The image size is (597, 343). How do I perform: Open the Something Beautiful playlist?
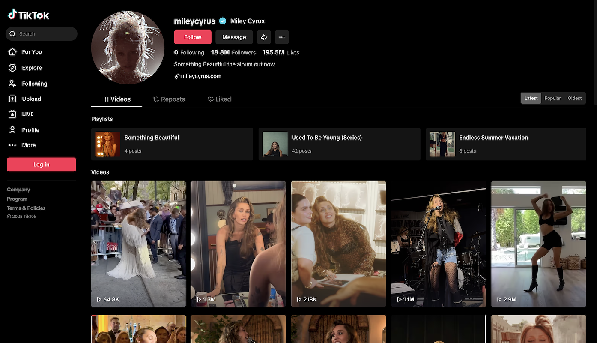point(172,144)
